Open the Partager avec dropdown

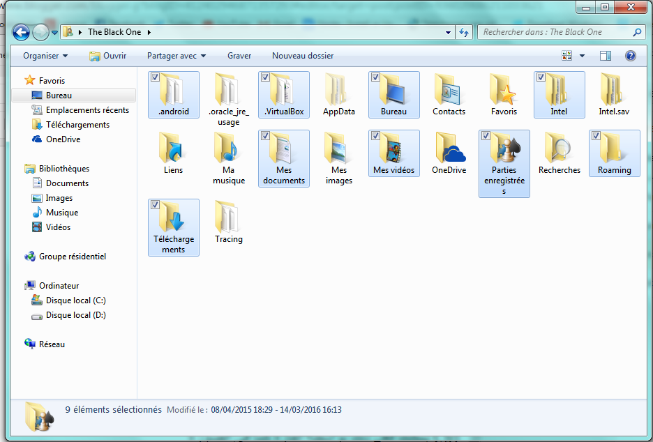point(177,56)
